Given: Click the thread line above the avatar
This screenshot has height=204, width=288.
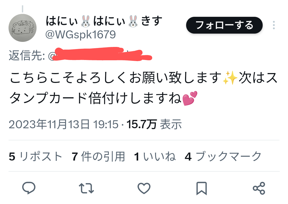Looking at the screenshot, I should (x=22, y=9).
